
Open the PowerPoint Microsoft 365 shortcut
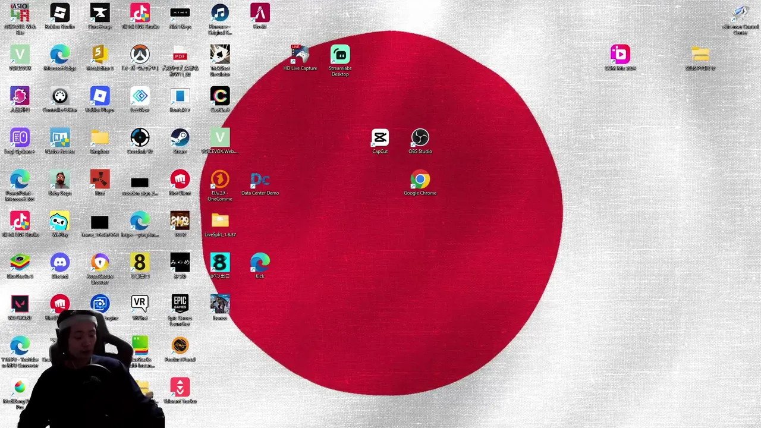(x=20, y=180)
